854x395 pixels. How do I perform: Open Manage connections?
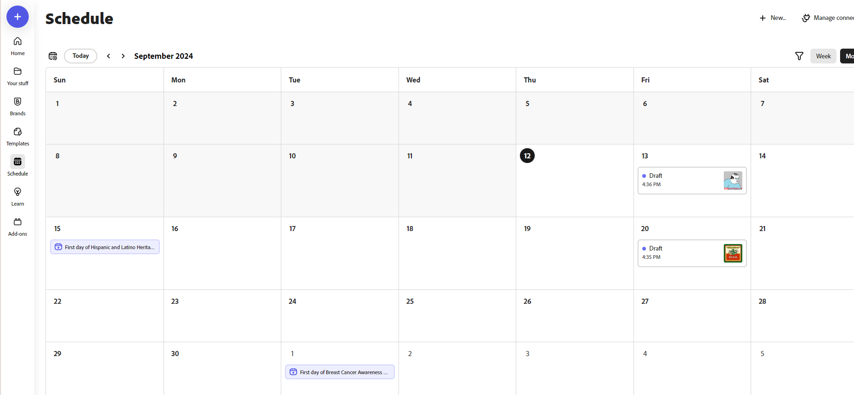829,18
